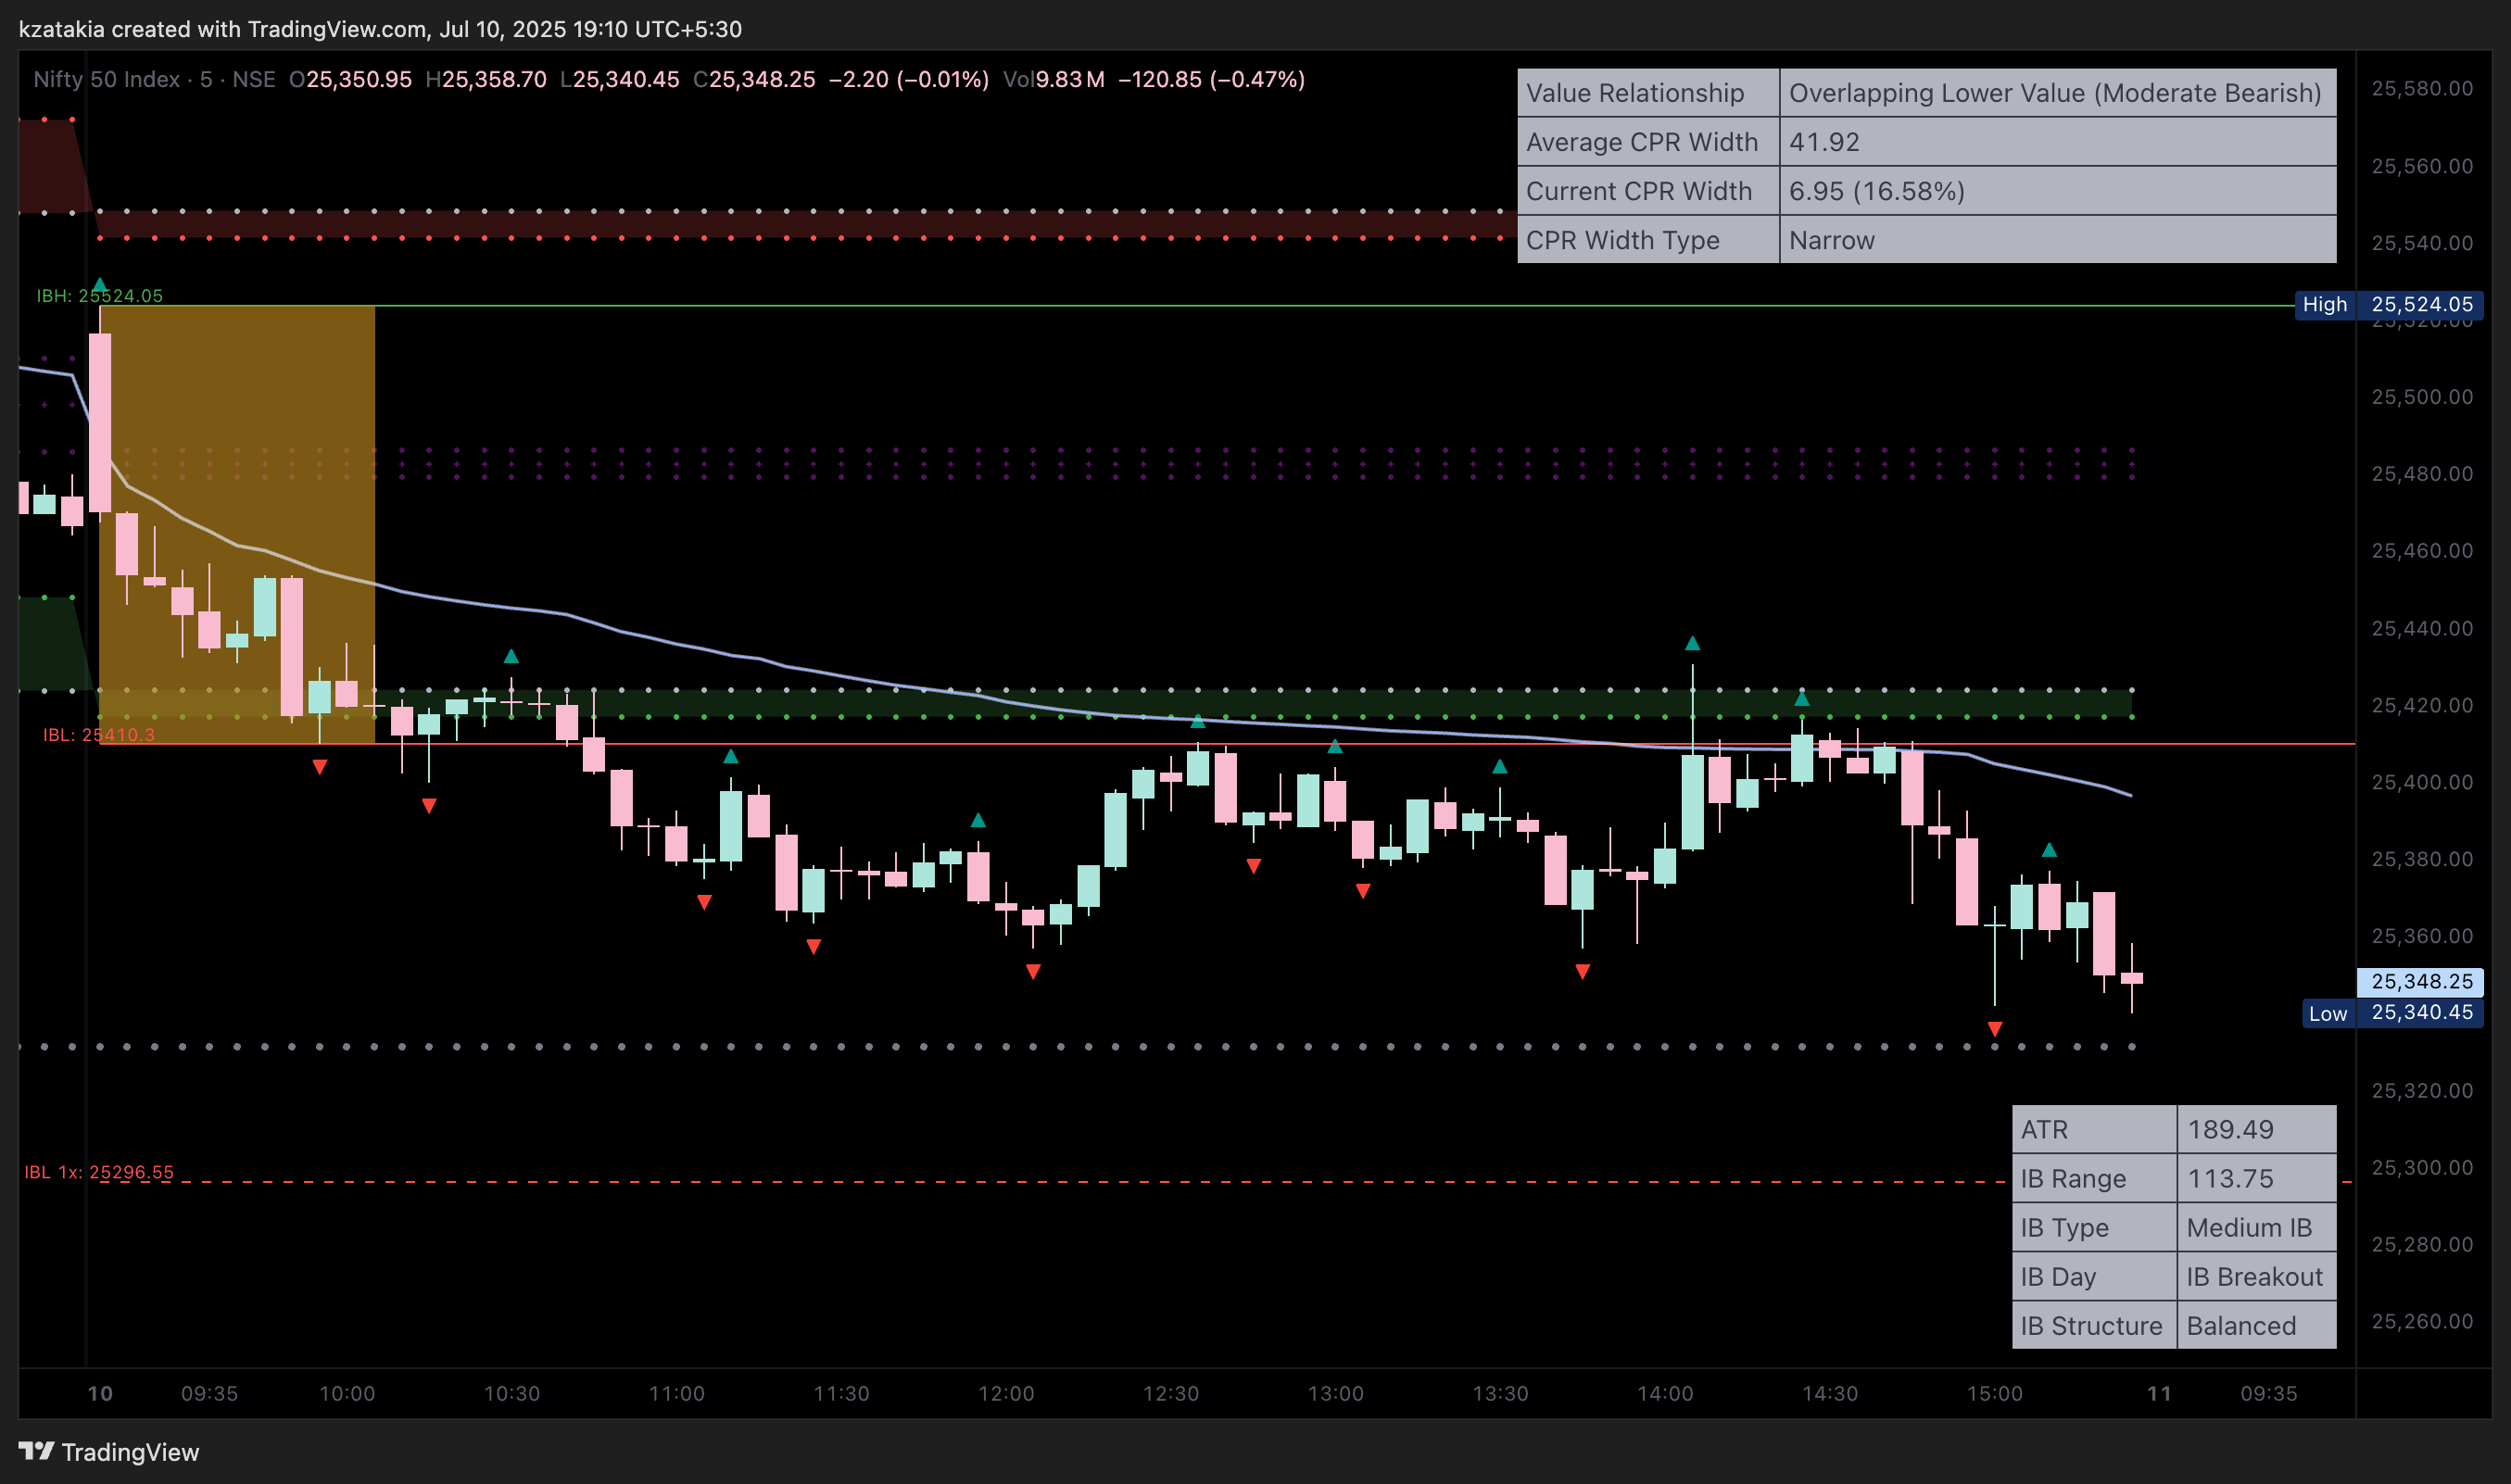Screen dimensions: 2511x1484
Task: Click the 6.95 (16.58%) value cell
Action: coord(2058,191)
